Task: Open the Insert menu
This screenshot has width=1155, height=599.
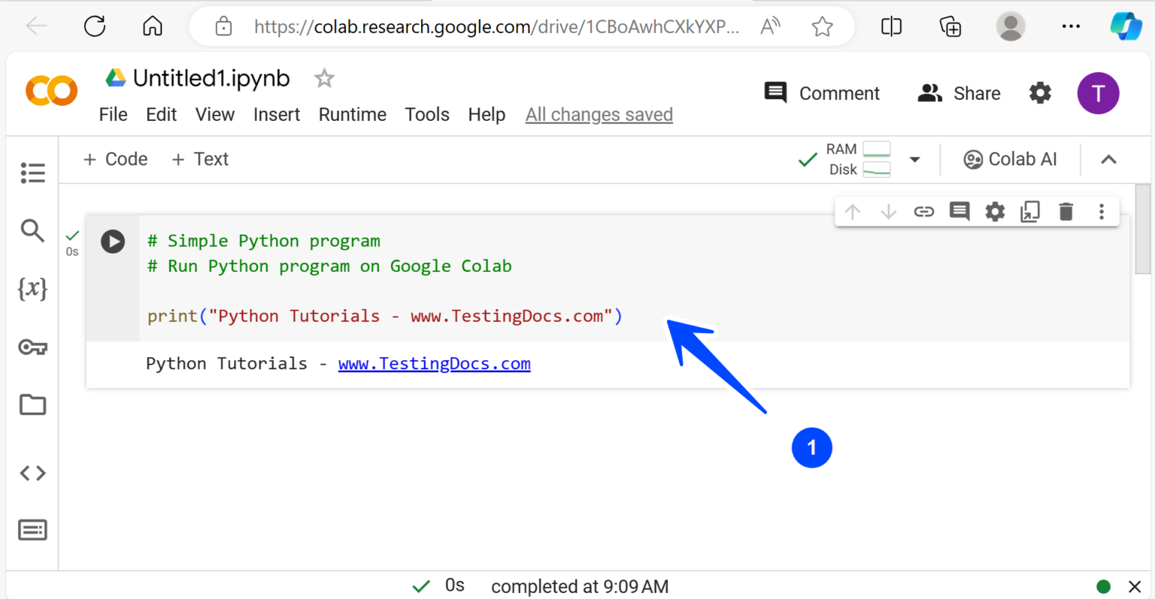Action: [x=276, y=114]
